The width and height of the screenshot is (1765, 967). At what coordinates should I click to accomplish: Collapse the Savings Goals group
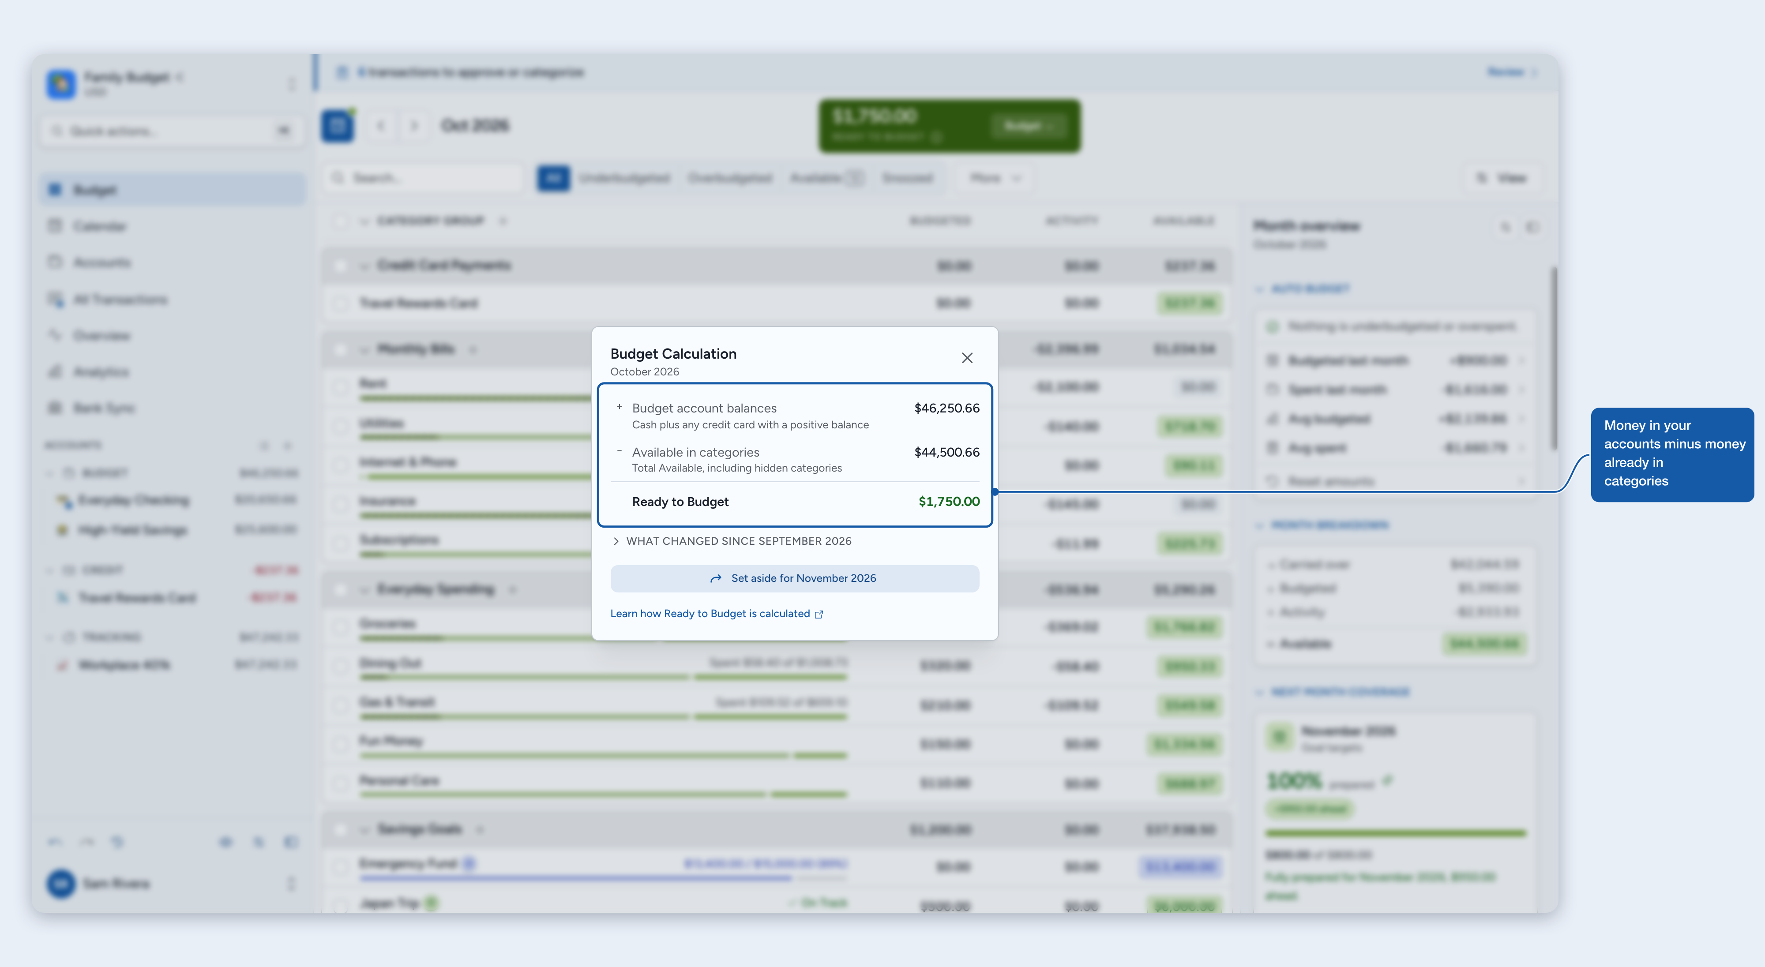(364, 829)
